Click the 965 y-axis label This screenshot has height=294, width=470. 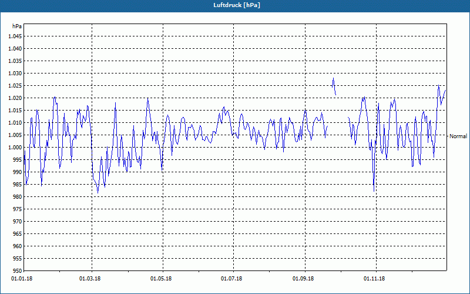18,233
